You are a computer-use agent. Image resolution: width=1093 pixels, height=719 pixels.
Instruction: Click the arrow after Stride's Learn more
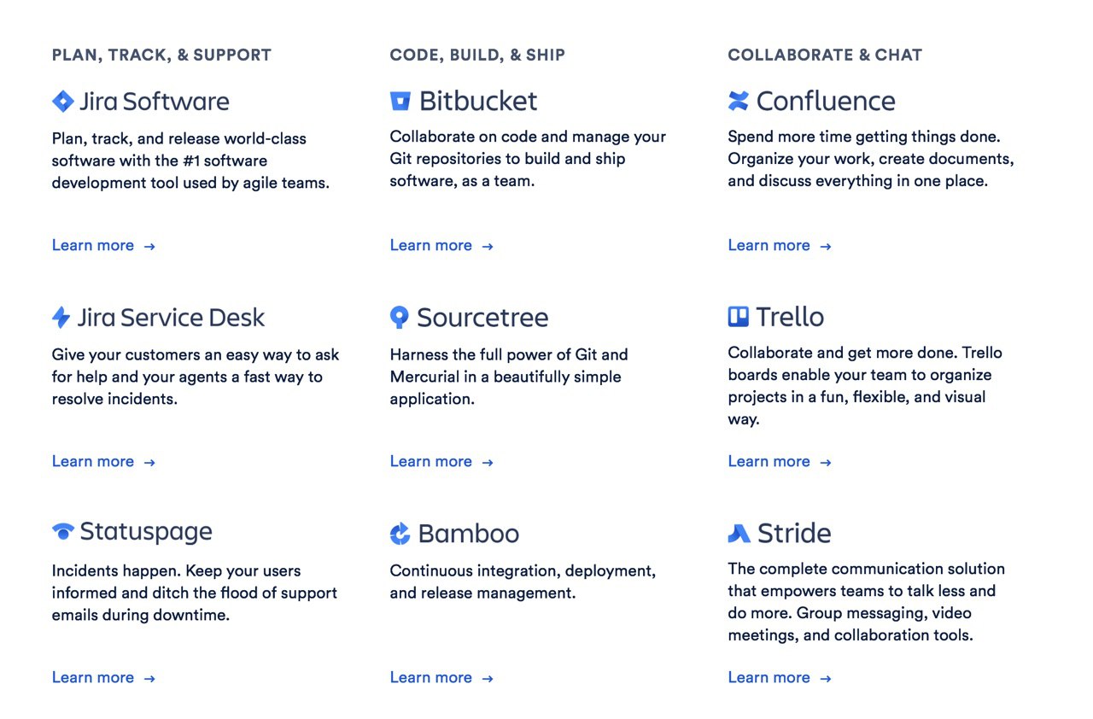pos(826,679)
